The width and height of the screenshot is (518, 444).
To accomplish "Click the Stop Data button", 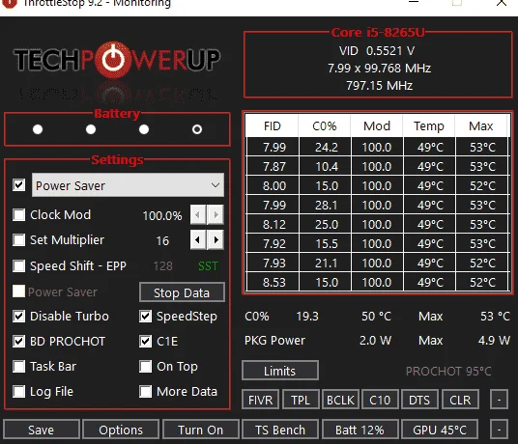I will click(182, 292).
